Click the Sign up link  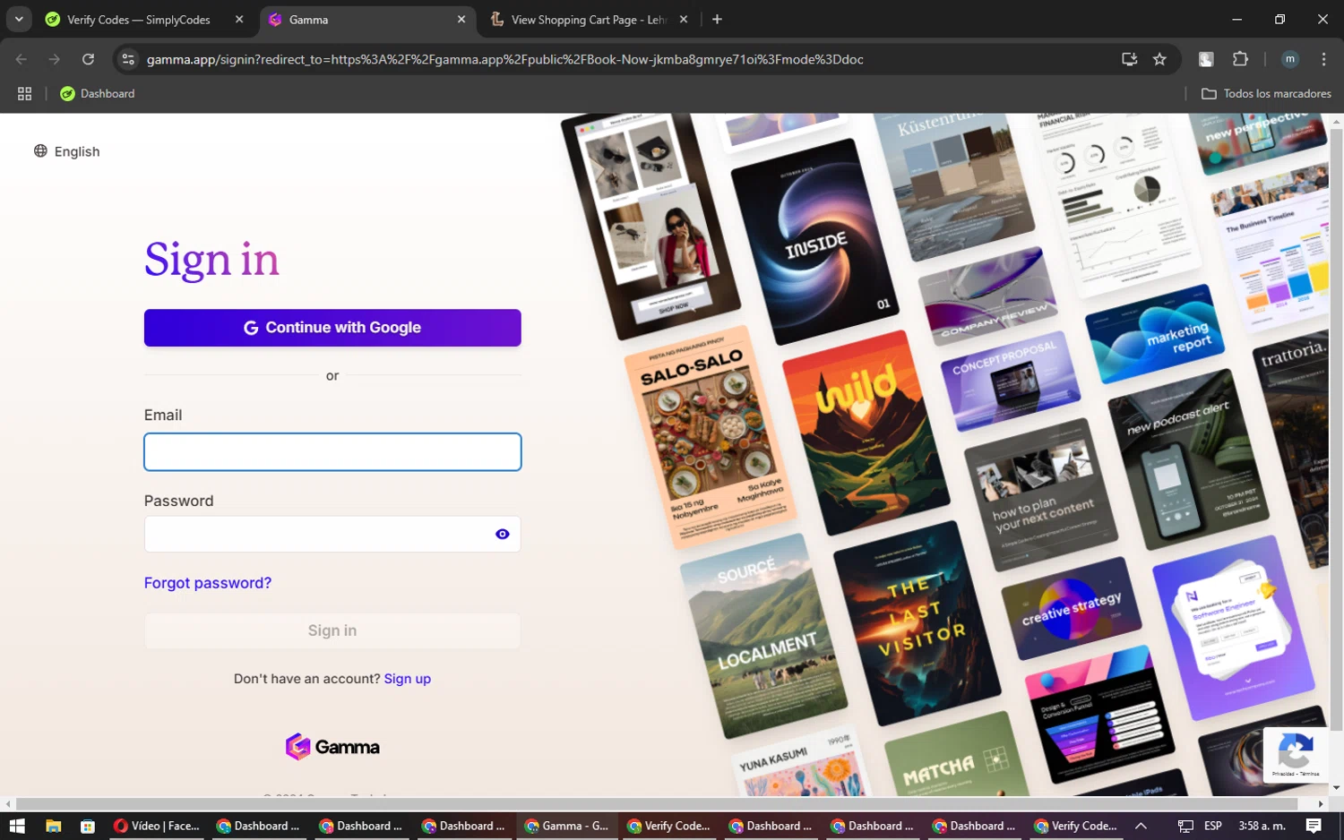pyautogui.click(x=407, y=679)
